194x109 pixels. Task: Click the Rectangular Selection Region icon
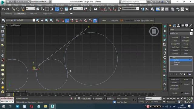pos(47,9)
